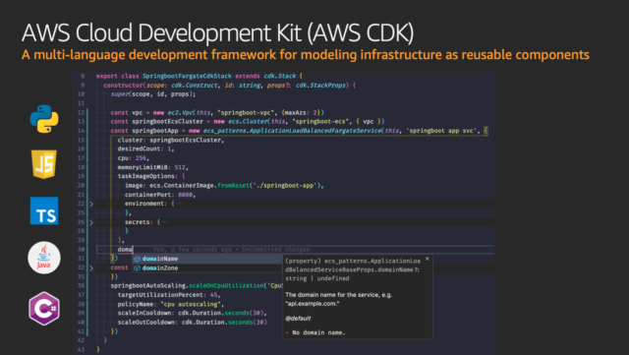Screen dimensions: 629x355
Task: Expand the folded environment block chevron
Action: click(x=91, y=204)
